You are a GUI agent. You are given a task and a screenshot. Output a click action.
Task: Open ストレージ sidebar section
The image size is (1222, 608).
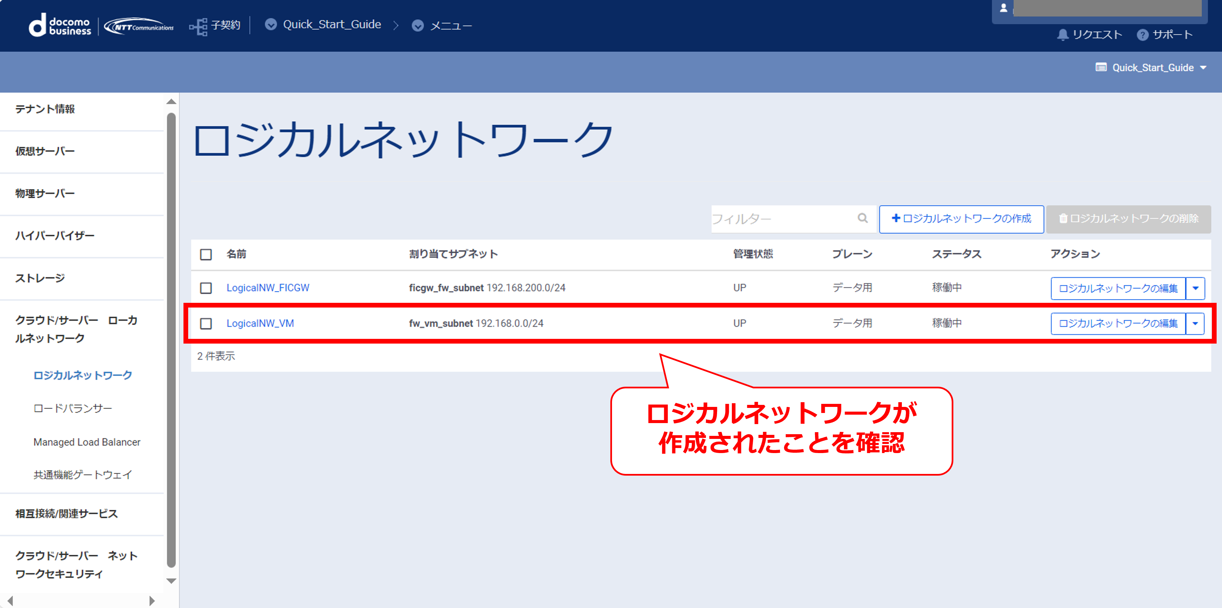pyautogui.click(x=40, y=278)
